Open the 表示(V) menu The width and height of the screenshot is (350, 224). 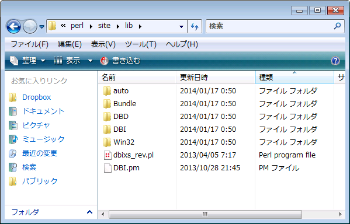[103, 44]
